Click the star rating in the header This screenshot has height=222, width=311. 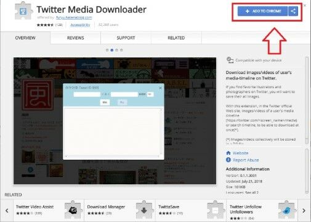(45, 25)
